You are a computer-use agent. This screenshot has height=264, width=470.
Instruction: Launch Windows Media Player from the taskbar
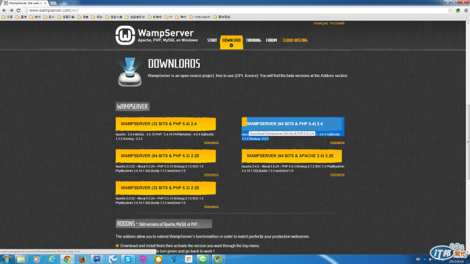pyautogui.click(x=36, y=259)
